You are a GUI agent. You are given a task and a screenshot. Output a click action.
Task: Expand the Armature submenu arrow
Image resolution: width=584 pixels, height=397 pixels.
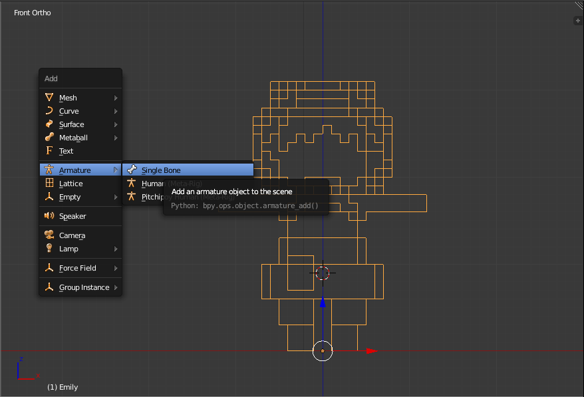point(116,170)
